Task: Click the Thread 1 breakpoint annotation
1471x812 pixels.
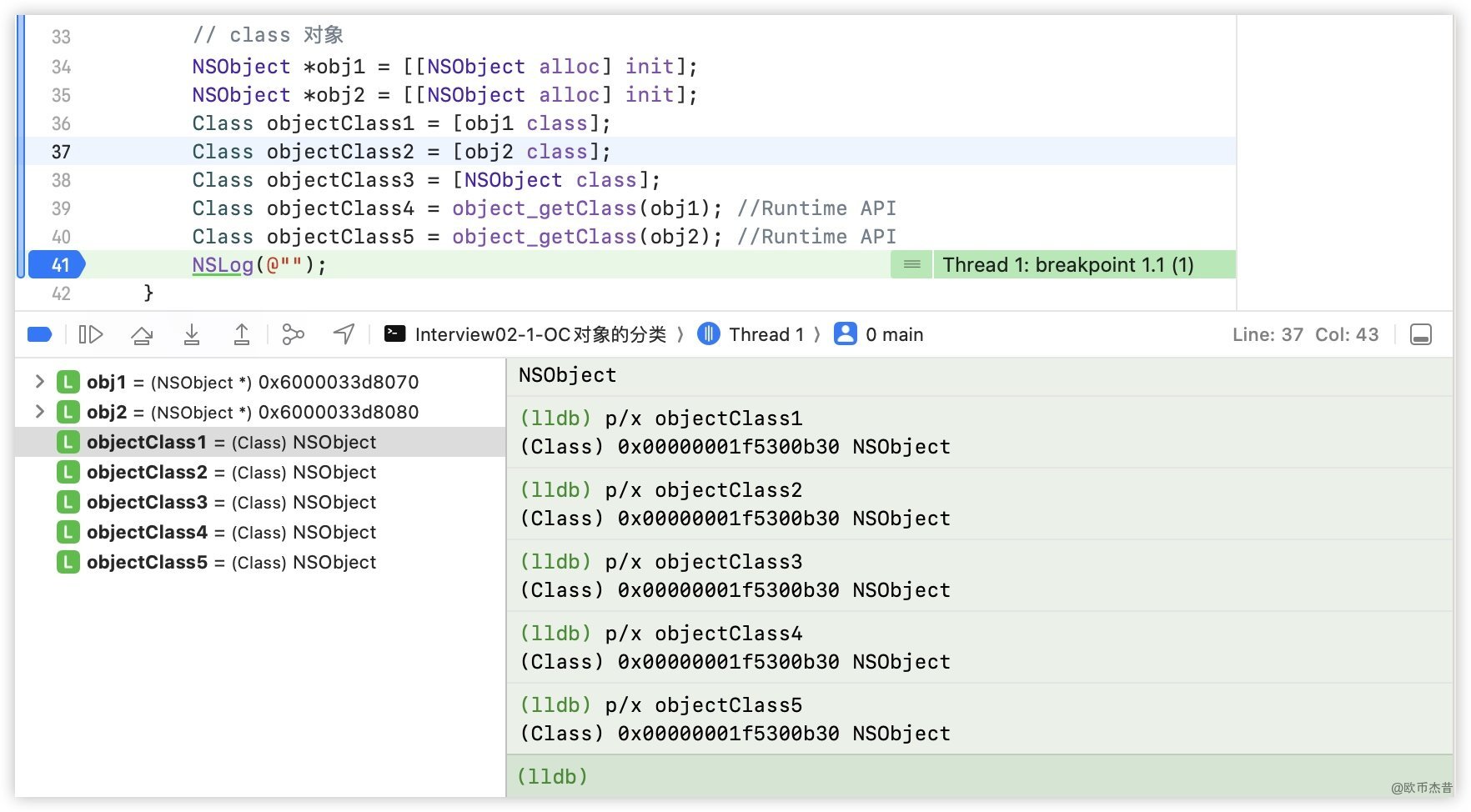Action: click(1067, 265)
